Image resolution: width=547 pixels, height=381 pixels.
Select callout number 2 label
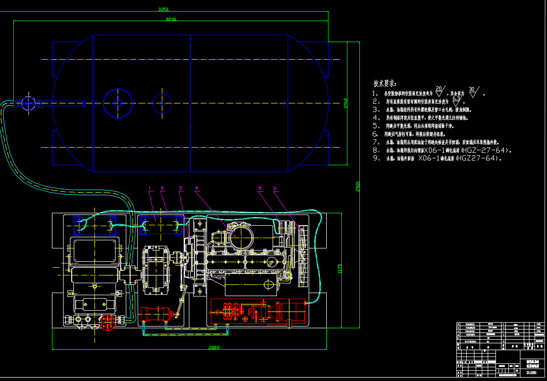[x=162, y=187]
